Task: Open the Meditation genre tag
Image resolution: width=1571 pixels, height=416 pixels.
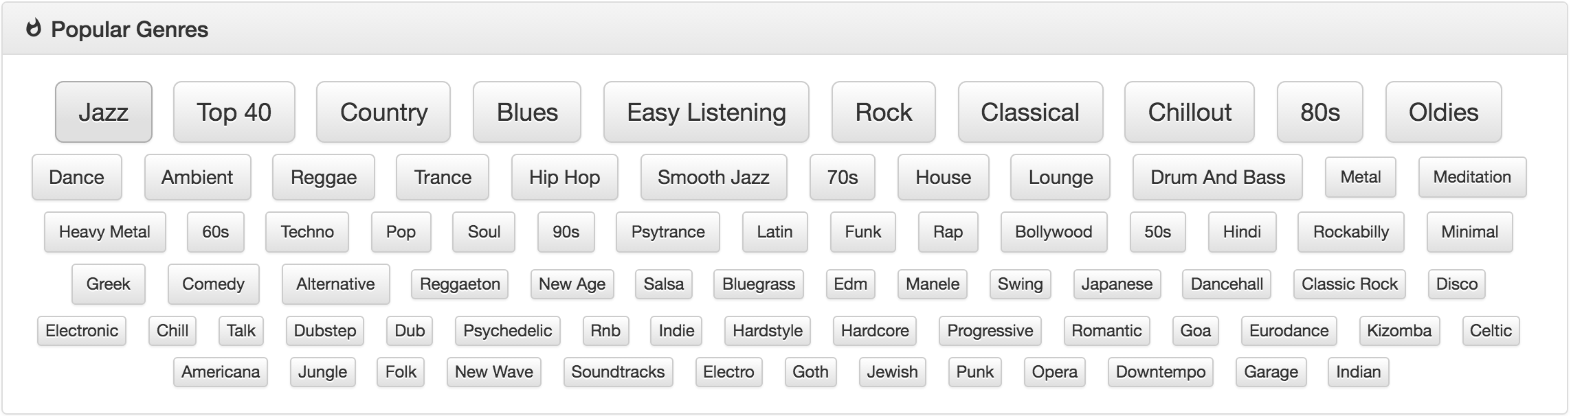Action: pyautogui.click(x=1471, y=177)
